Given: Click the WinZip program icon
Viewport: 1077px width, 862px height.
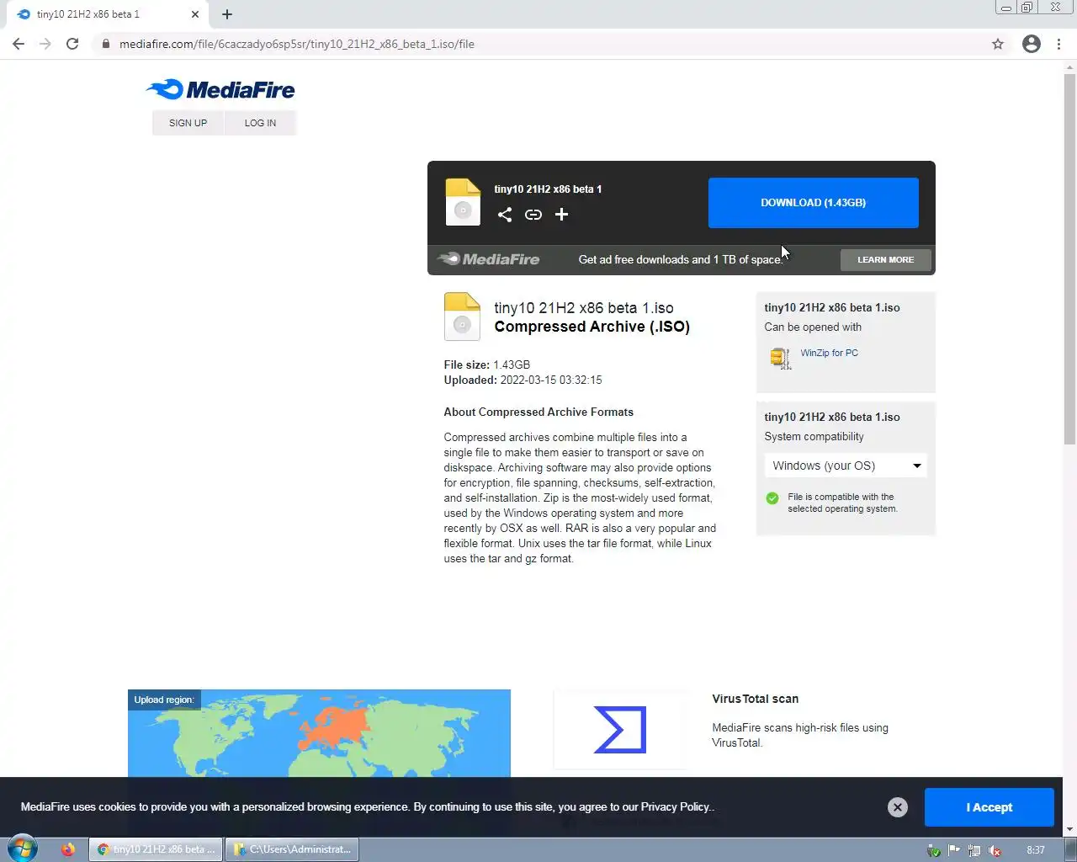Looking at the screenshot, I should point(781,358).
